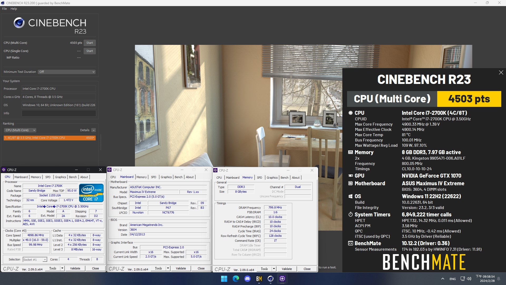506x285 pixels.
Task: Open Bench tab in Memory CPU-Z window
Action: coord(284,178)
